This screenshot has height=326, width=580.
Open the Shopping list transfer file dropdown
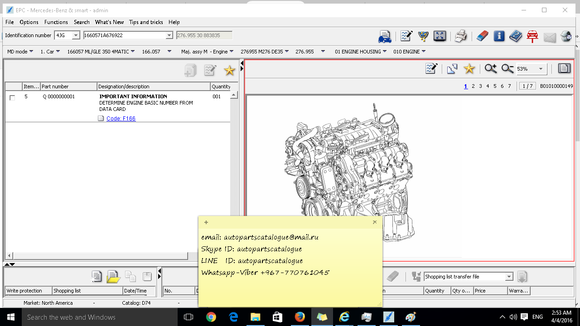[x=509, y=277]
